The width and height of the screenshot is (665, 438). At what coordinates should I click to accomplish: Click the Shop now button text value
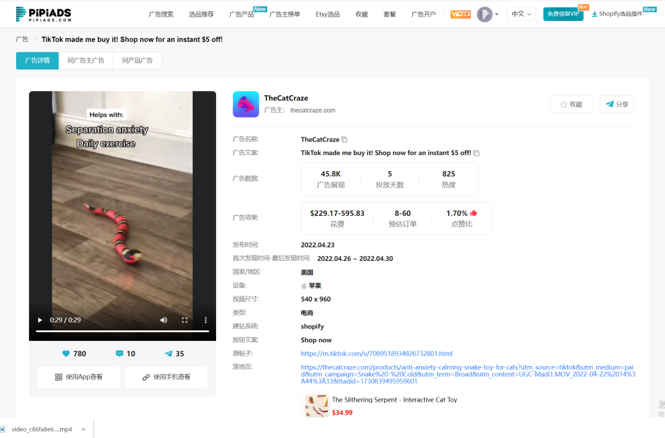(316, 340)
